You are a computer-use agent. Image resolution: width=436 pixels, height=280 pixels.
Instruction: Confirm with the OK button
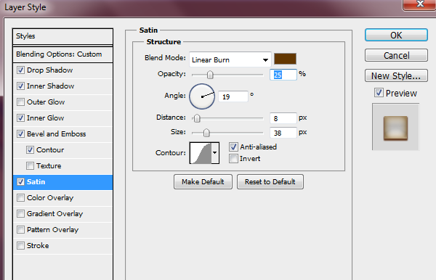[x=396, y=35]
